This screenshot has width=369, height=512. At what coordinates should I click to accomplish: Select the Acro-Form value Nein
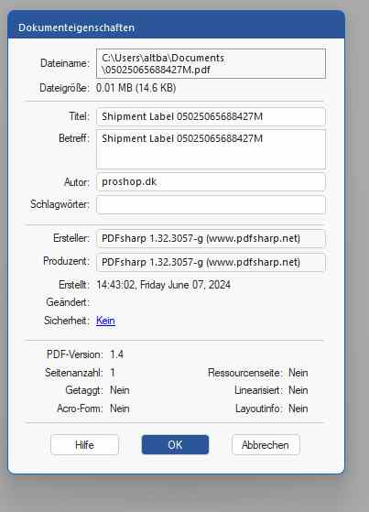(x=120, y=409)
